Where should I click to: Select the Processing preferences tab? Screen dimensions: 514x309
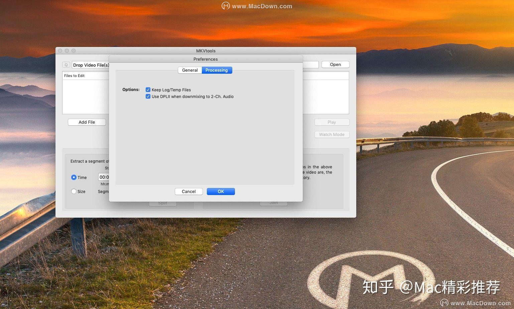[x=217, y=70]
